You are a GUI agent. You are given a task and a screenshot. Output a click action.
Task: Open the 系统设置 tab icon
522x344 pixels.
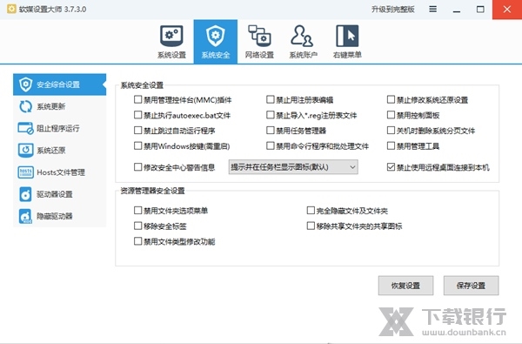pos(171,36)
